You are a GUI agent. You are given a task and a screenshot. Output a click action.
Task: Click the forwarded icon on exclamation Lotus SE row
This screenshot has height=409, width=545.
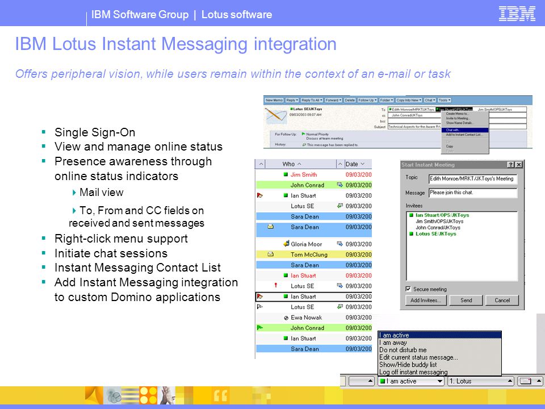(x=339, y=286)
